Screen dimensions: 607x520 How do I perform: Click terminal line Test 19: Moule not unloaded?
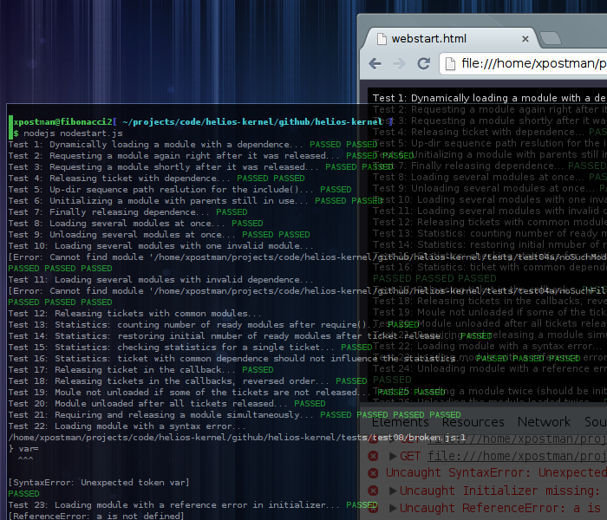pos(226,393)
